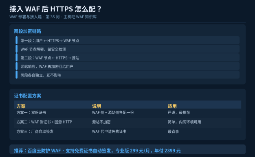Click the table header '适用'
255x157 pixels.
[172, 106]
